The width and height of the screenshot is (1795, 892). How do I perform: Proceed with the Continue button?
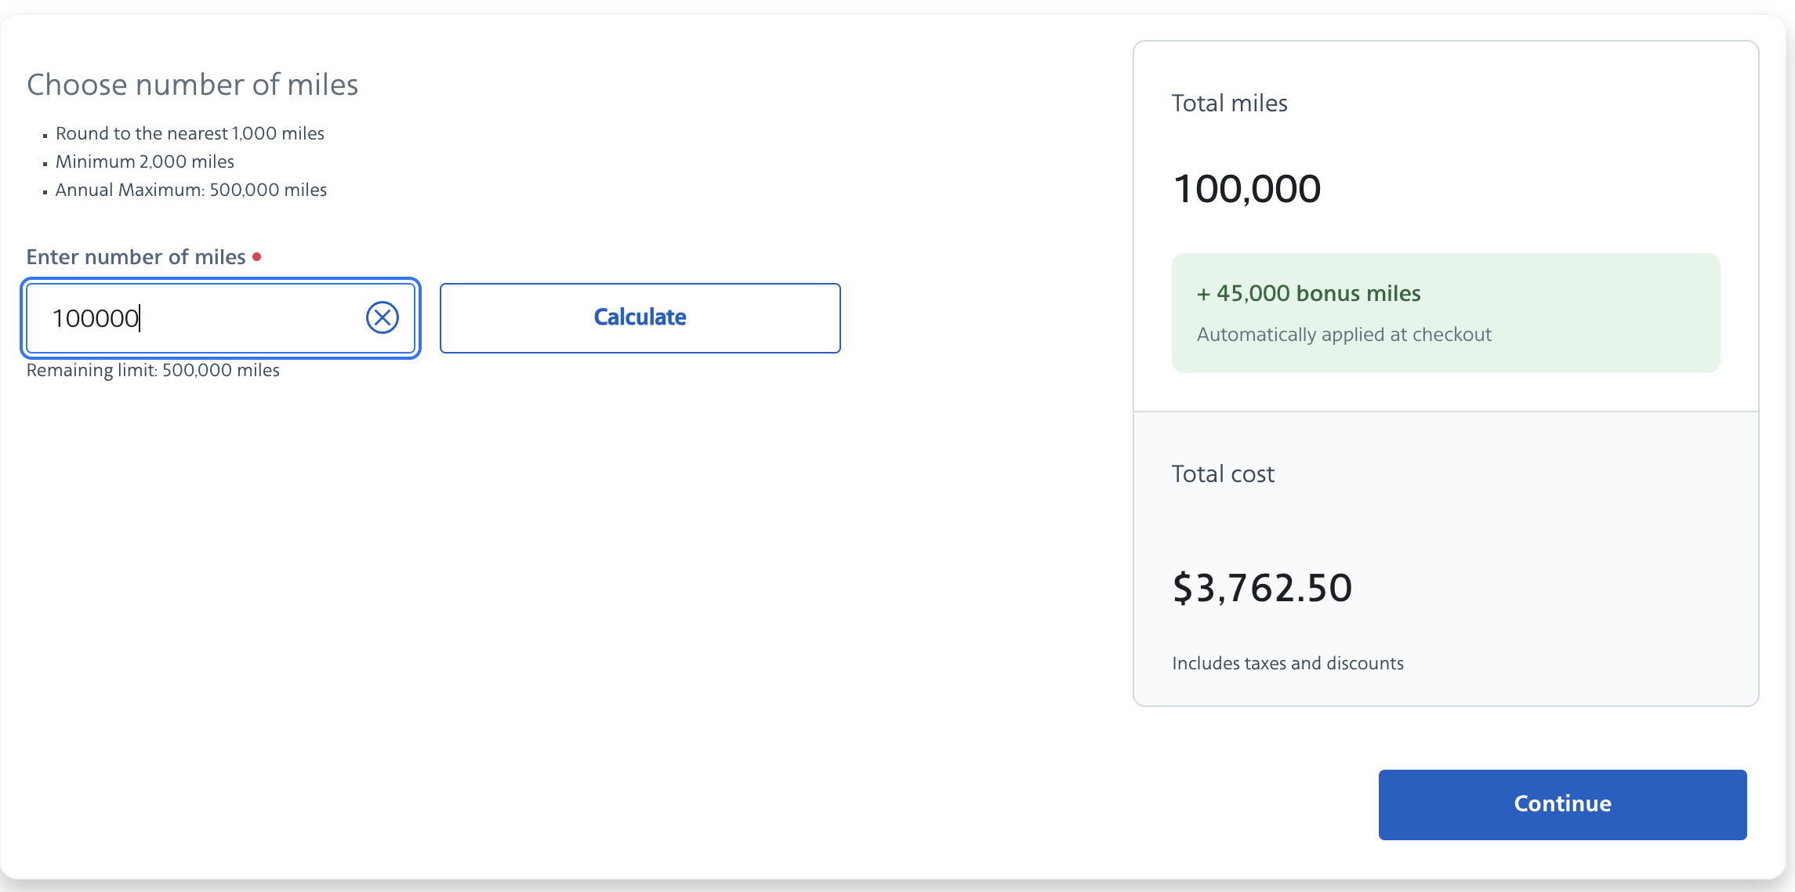[x=1562, y=804]
